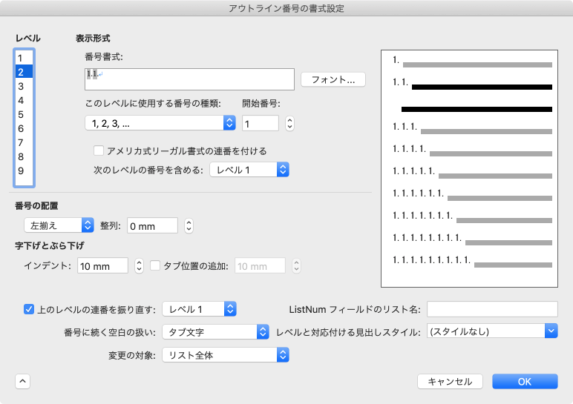
Task: Expand the left-align number position dropdown
Action: [58, 225]
